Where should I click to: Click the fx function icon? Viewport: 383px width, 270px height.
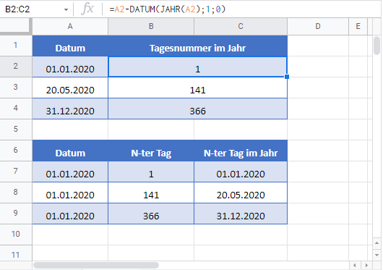(87, 9)
